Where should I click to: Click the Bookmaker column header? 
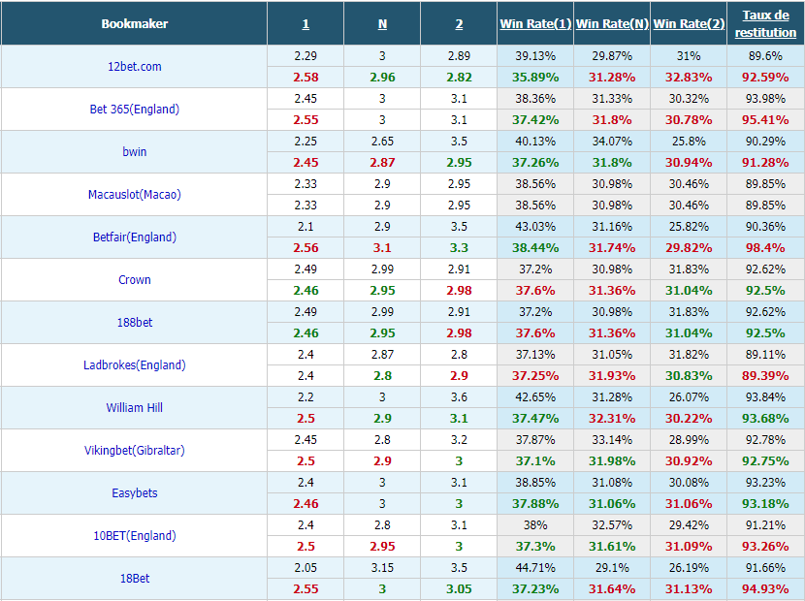135,23
